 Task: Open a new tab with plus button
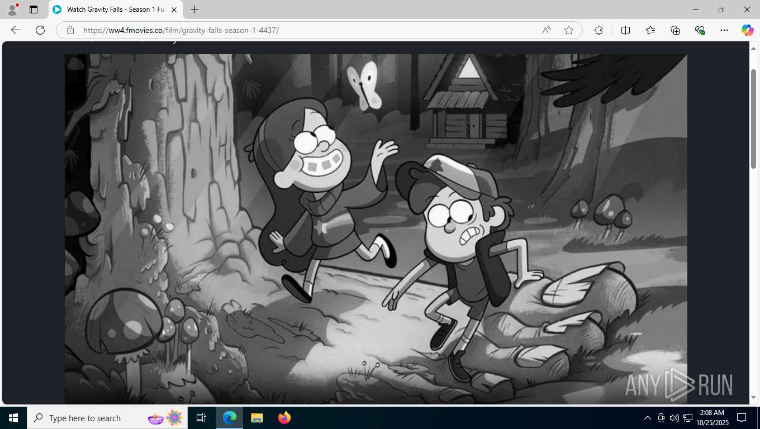pyautogui.click(x=194, y=9)
